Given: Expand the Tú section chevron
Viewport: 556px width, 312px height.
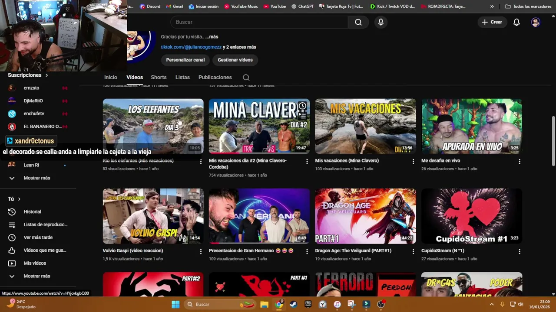Looking at the screenshot, I should (x=19, y=199).
